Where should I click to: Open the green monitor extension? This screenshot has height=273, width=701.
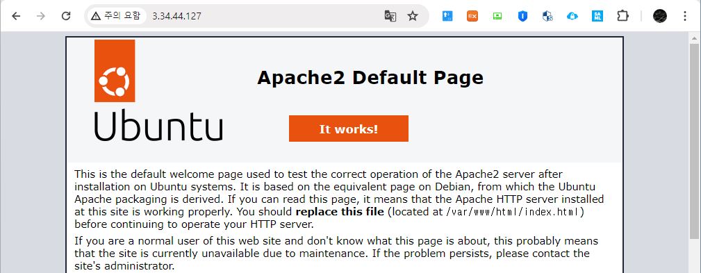(497, 16)
